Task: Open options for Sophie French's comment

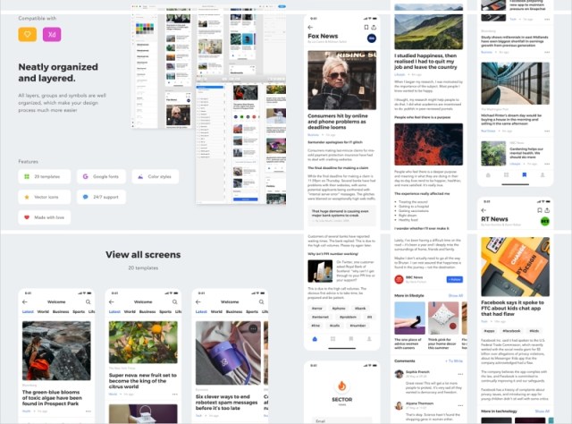Action: coord(460,374)
